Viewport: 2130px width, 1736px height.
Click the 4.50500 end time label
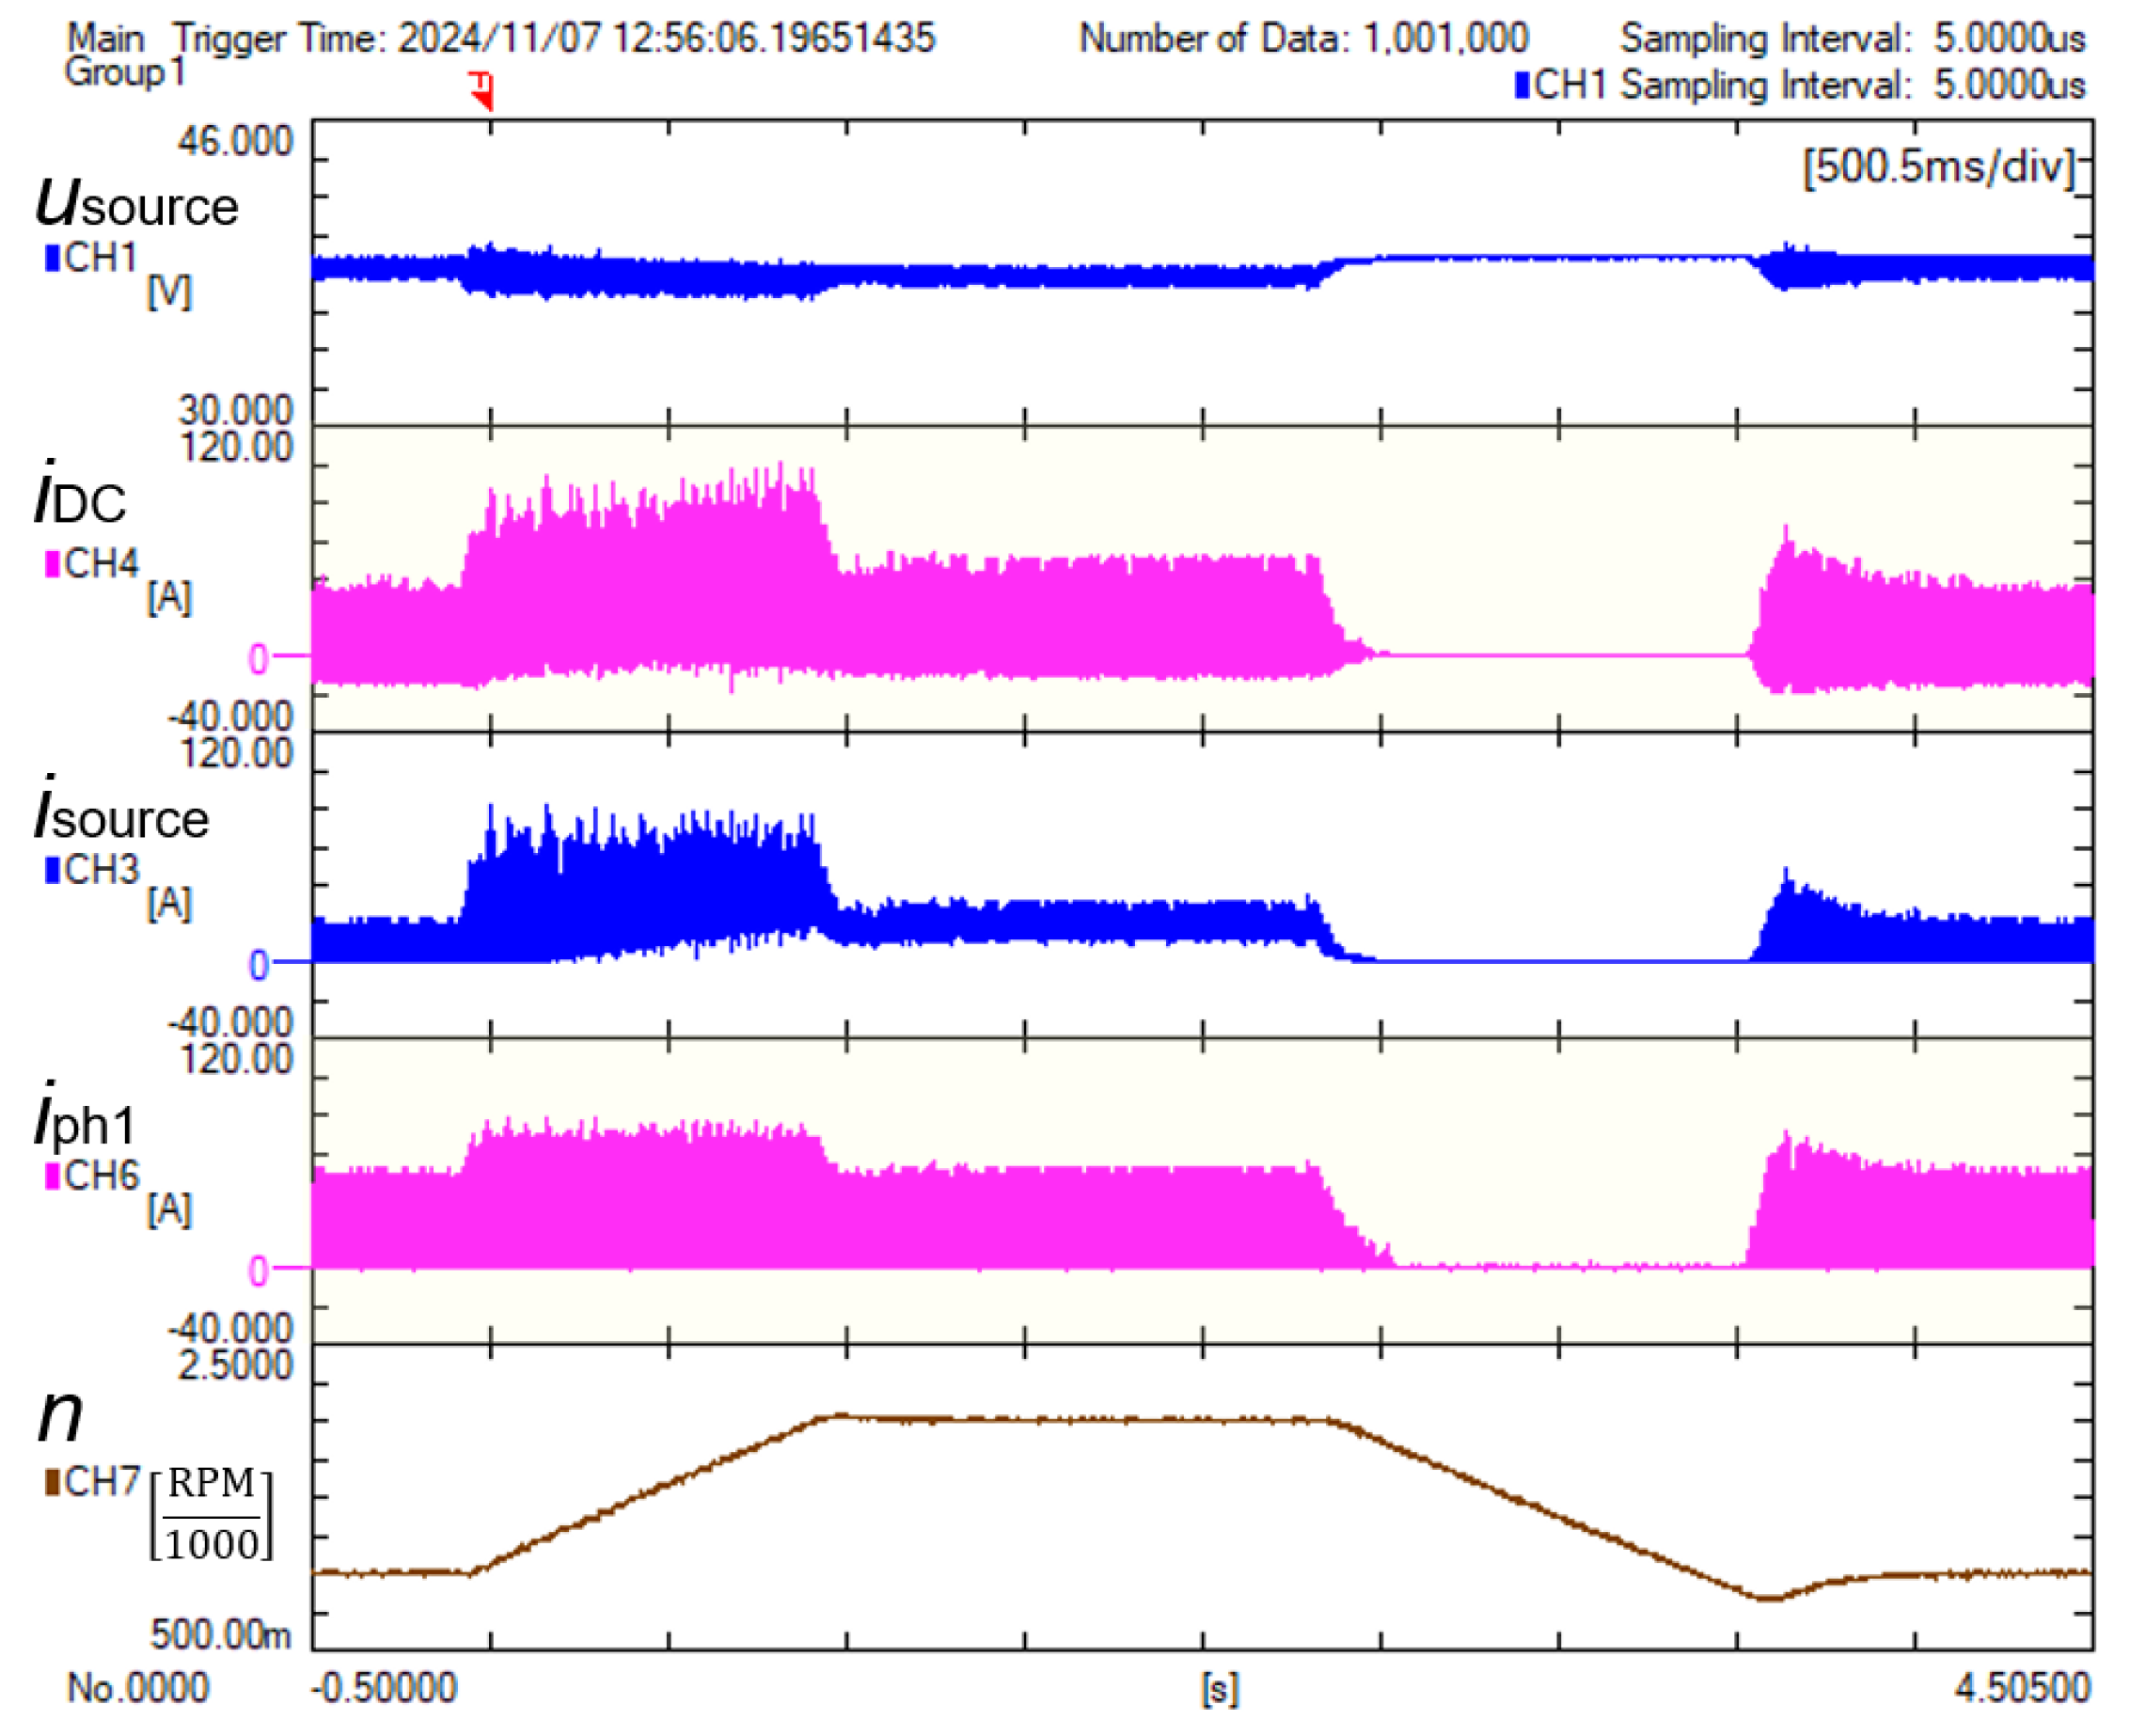point(2022,1689)
